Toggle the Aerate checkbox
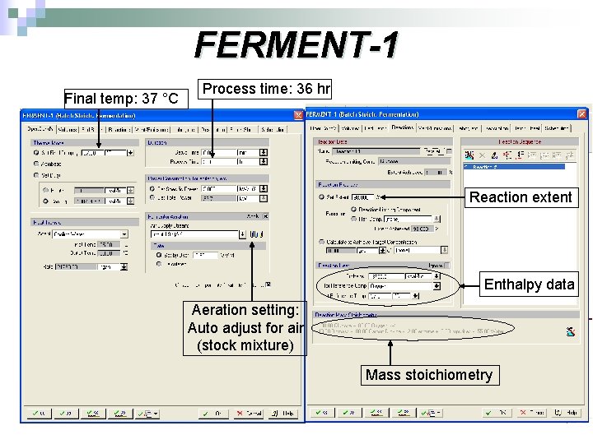The width and height of the screenshot is (593, 444). pos(265,216)
